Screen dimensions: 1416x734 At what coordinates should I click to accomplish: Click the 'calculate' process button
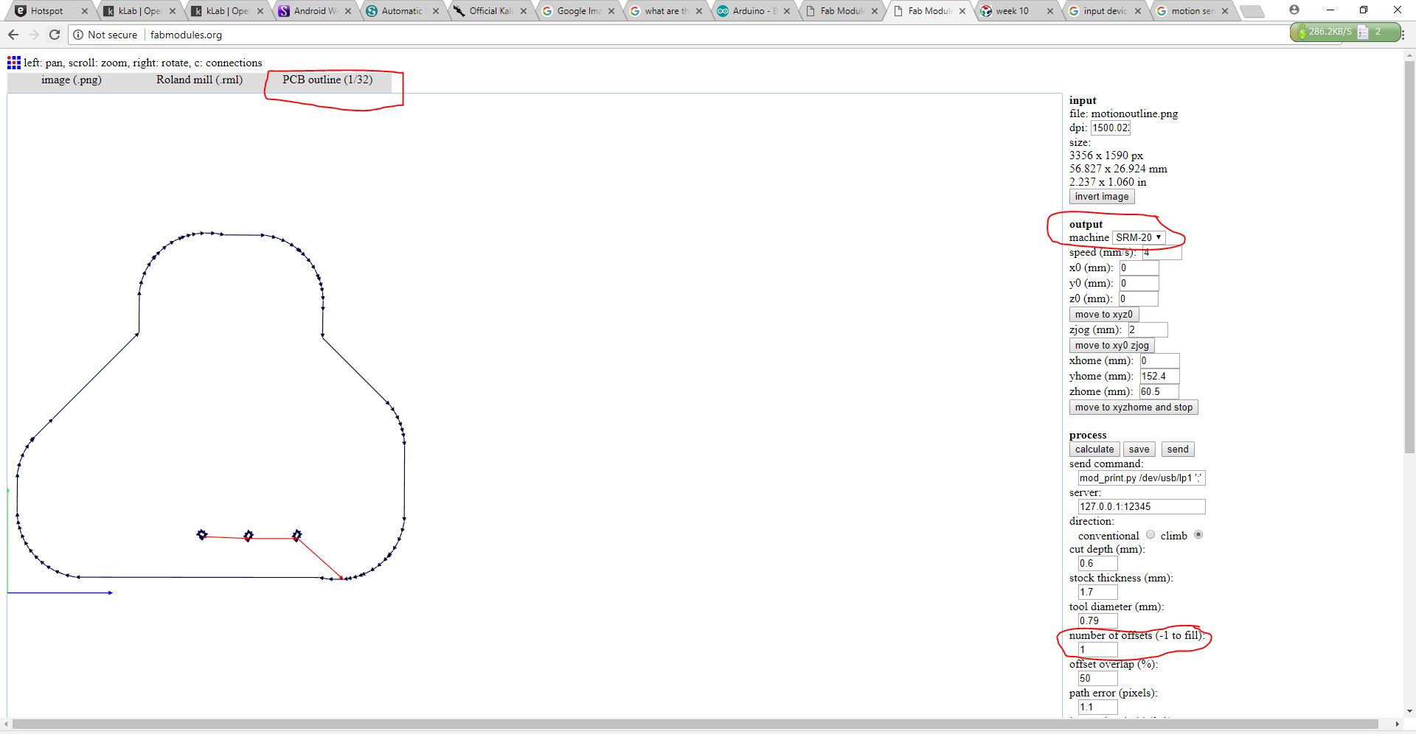1094,449
